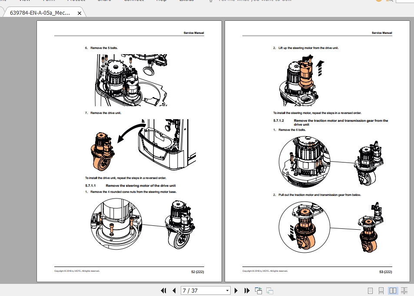Jump to the last page
Viewport: 414px width, 296px height.
pyautogui.click(x=247, y=290)
